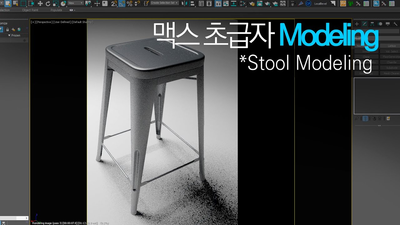Click Render Production teapot icon
This screenshot has height=225, width=400.
coord(267,3)
